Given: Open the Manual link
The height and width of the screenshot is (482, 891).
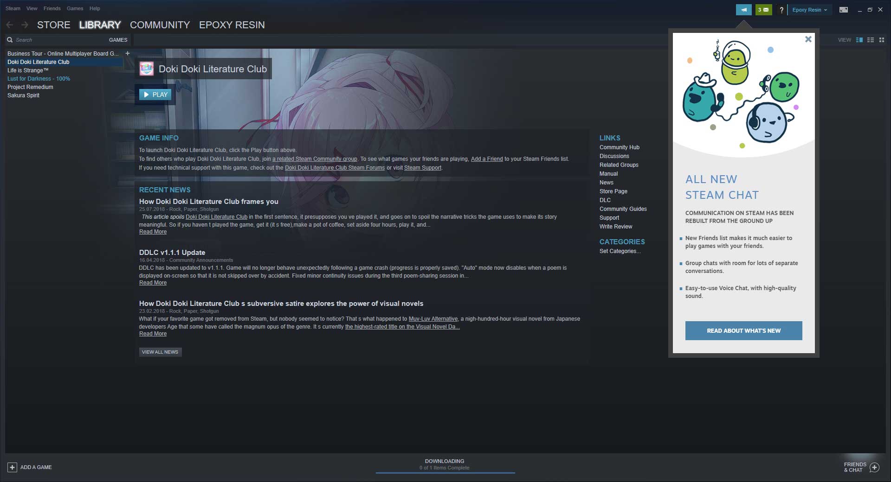Looking at the screenshot, I should (x=609, y=173).
